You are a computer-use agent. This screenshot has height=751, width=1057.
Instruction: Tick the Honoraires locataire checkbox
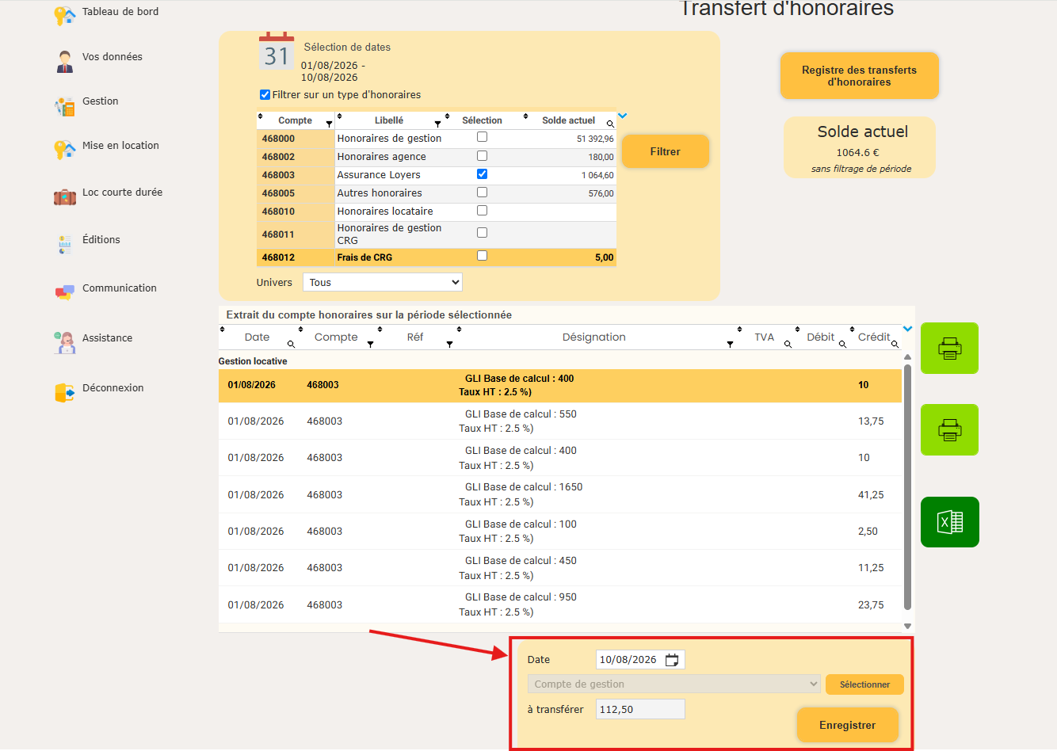pos(482,211)
